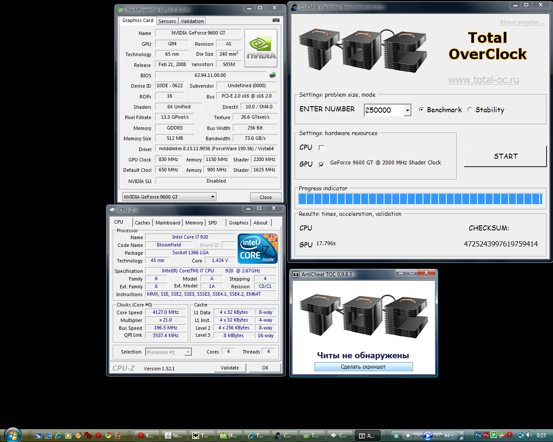Open the About tab in CPU-Z
The height and width of the screenshot is (442, 553).
tap(260, 223)
